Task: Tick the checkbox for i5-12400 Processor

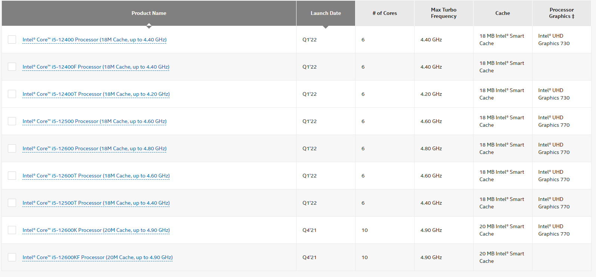Action: click(12, 40)
